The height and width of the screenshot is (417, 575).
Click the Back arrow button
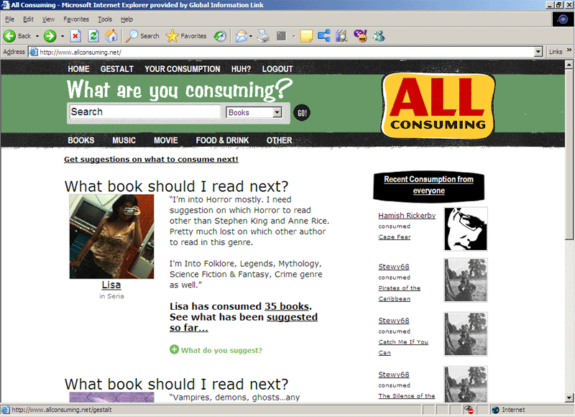click(9, 36)
